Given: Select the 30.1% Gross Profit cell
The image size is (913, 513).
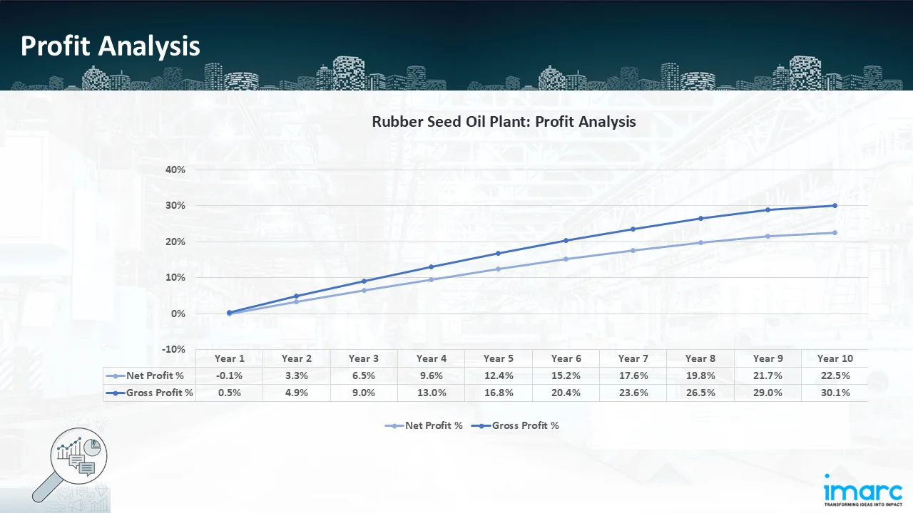Looking at the screenshot, I should (x=835, y=393).
